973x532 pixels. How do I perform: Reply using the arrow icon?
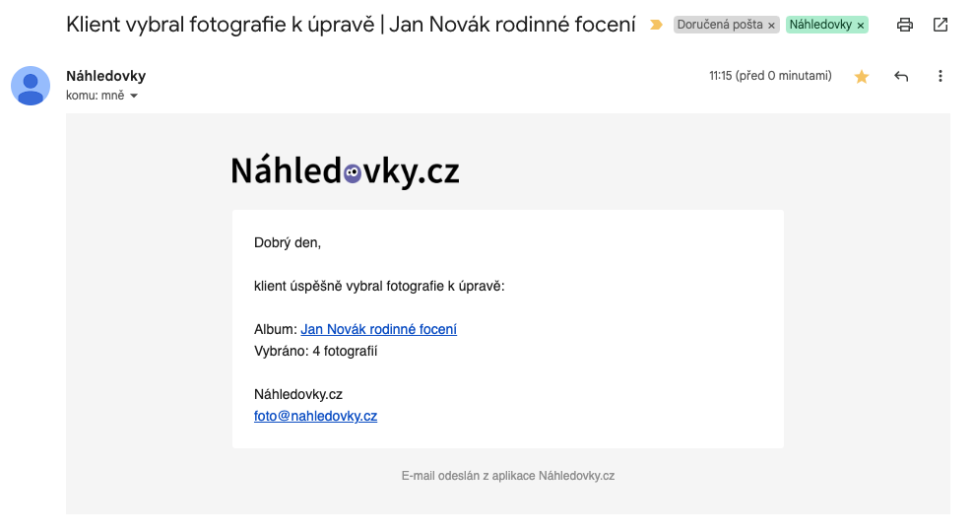901,77
